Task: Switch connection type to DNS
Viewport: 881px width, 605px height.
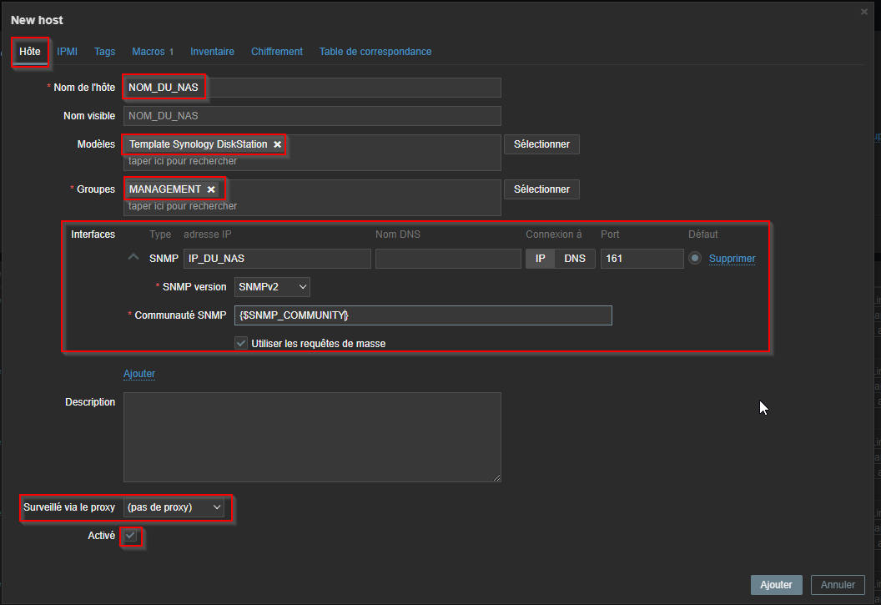Action: 575,258
